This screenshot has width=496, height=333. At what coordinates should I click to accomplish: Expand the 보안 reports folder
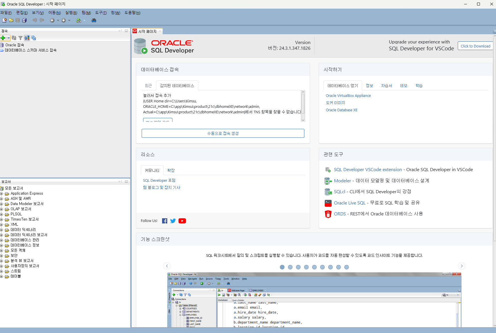point(1,256)
